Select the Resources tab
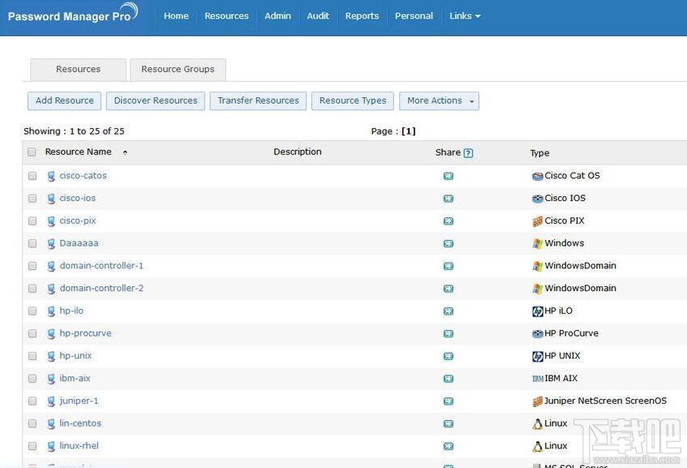687x468 pixels. coord(78,70)
